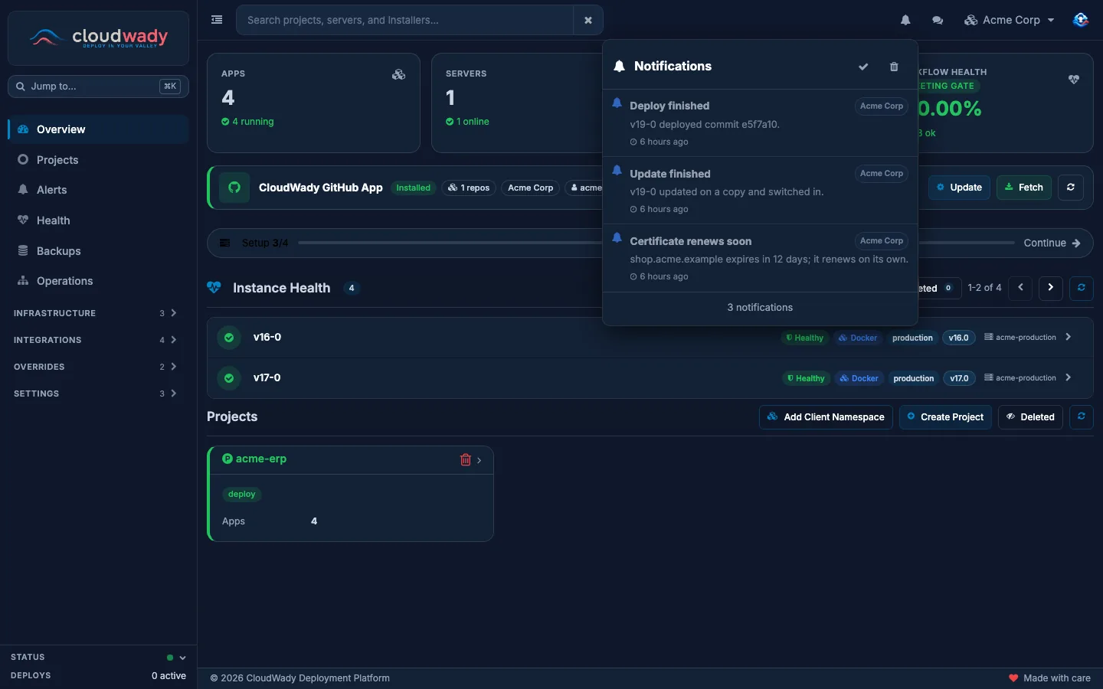Create a new project
The width and height of the screenshot is (1103, 689).
click(x=945, y=417)
